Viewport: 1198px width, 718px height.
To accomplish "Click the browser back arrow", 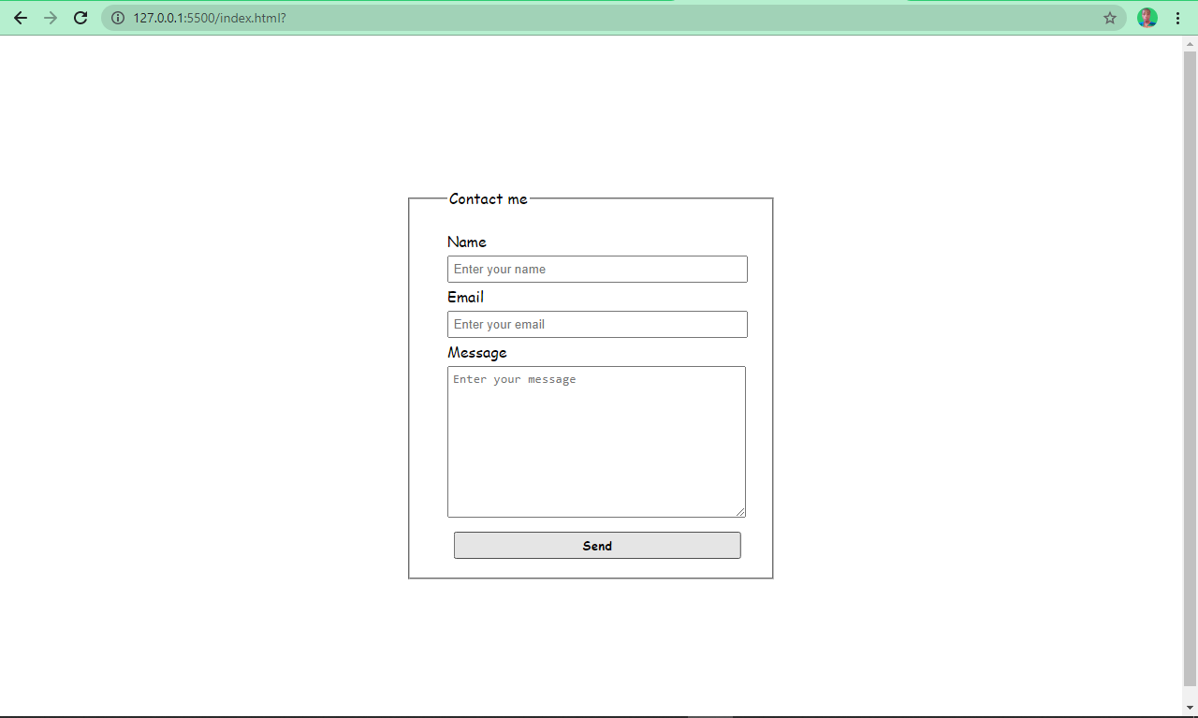I will (x=21, y=18).
